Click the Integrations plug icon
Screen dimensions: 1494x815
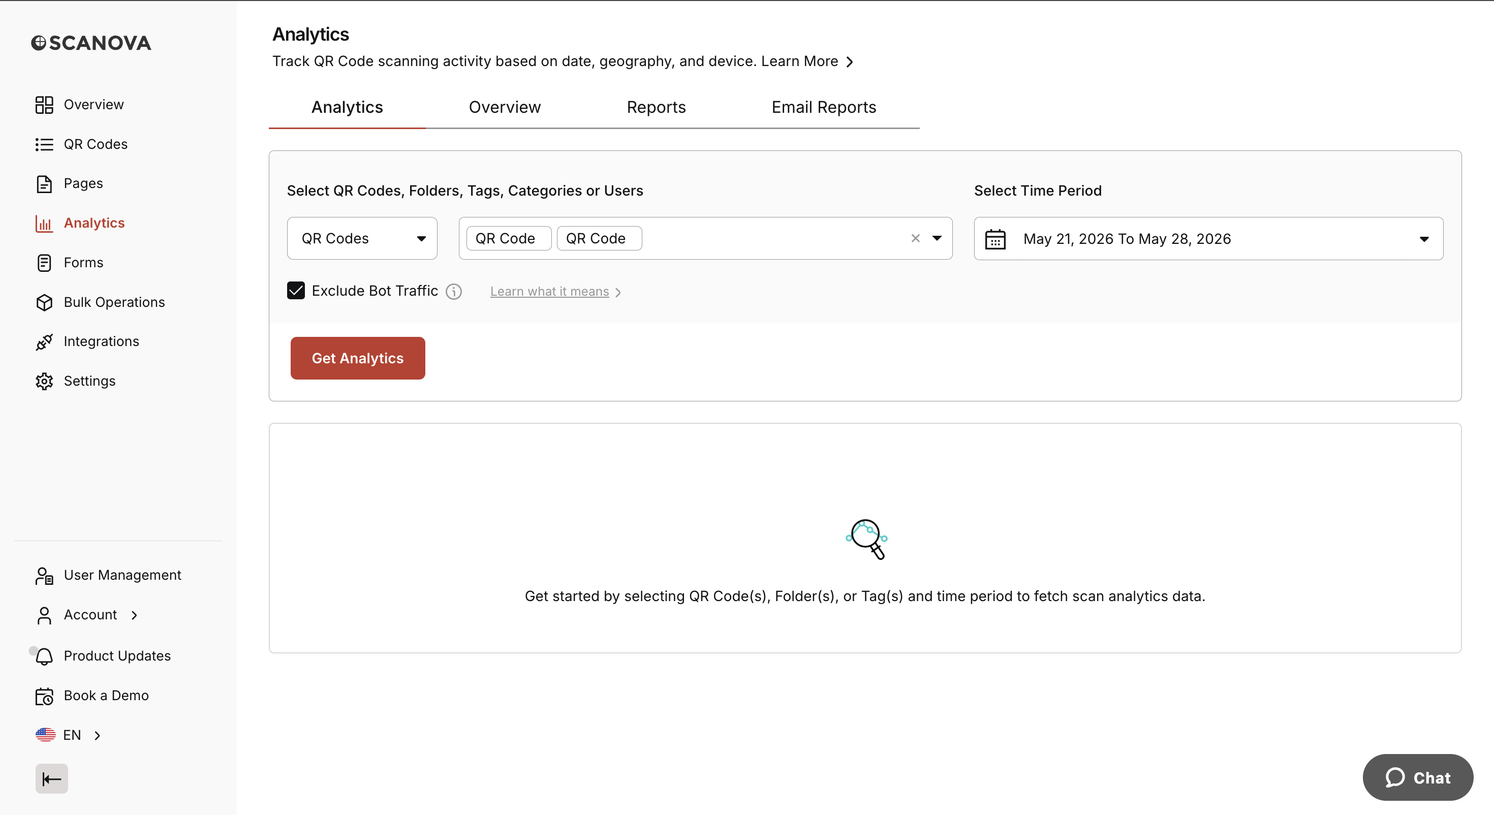coord(44,341)
